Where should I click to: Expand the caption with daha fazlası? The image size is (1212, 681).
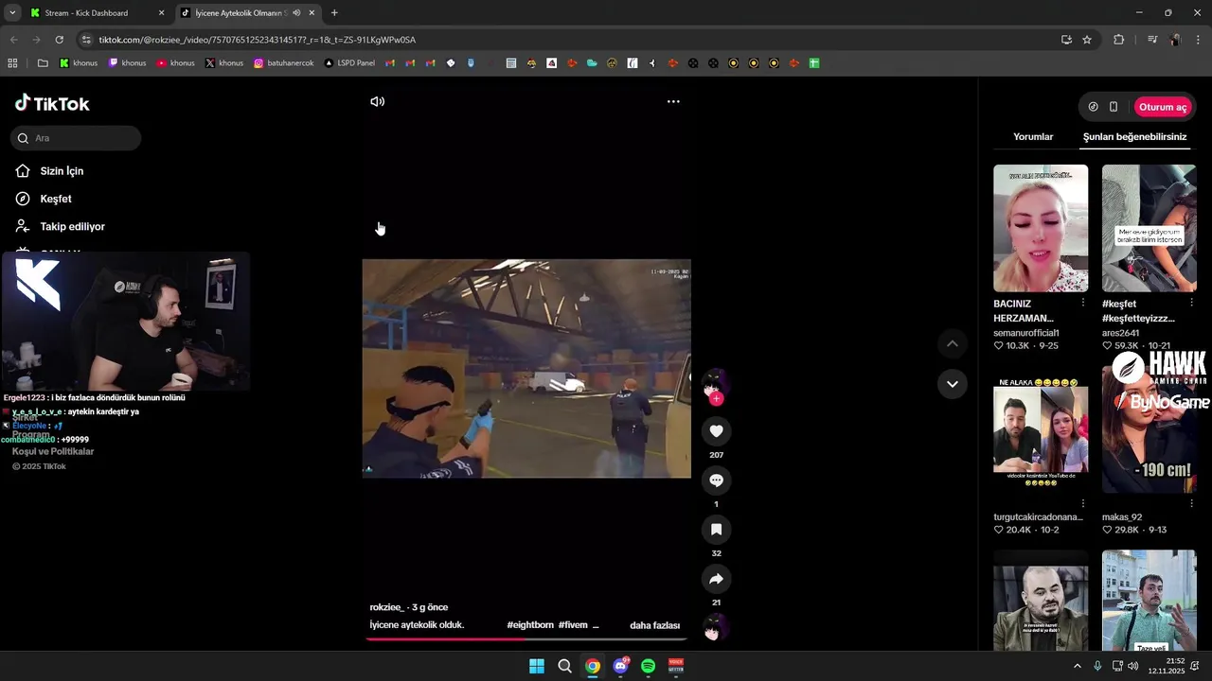point(654,625)
